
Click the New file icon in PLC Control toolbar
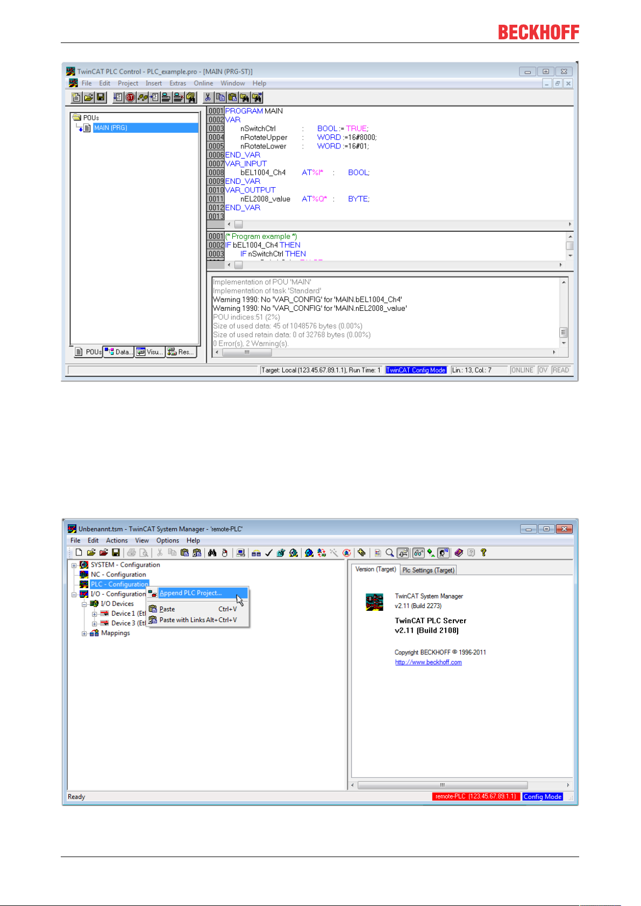click(x=76, y=97)
